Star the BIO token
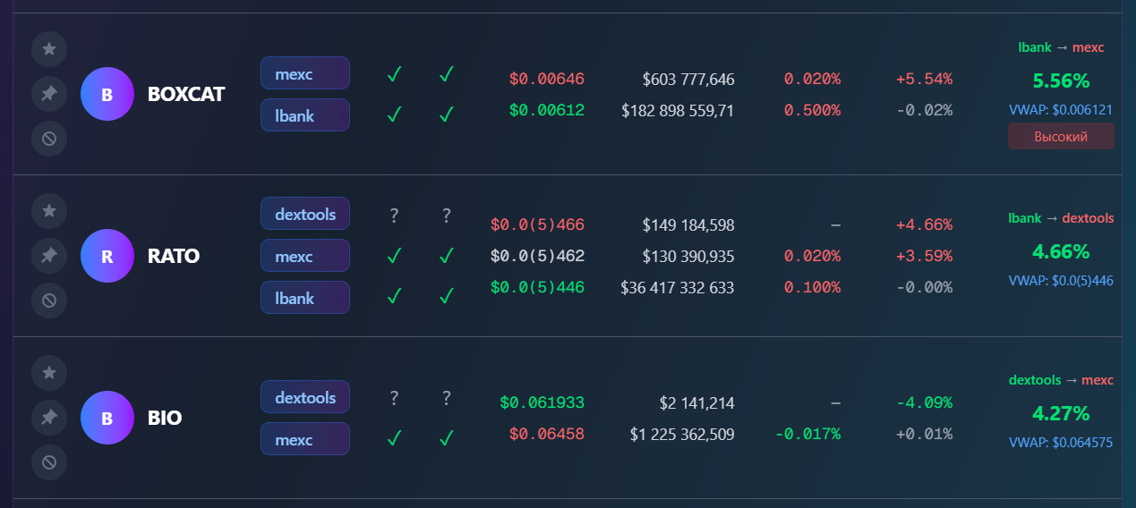1136x508 pixels. [49, 372]
